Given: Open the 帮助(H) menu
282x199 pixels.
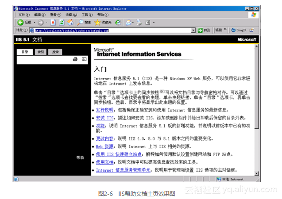Looking at the screenshot, I should 103,15.
